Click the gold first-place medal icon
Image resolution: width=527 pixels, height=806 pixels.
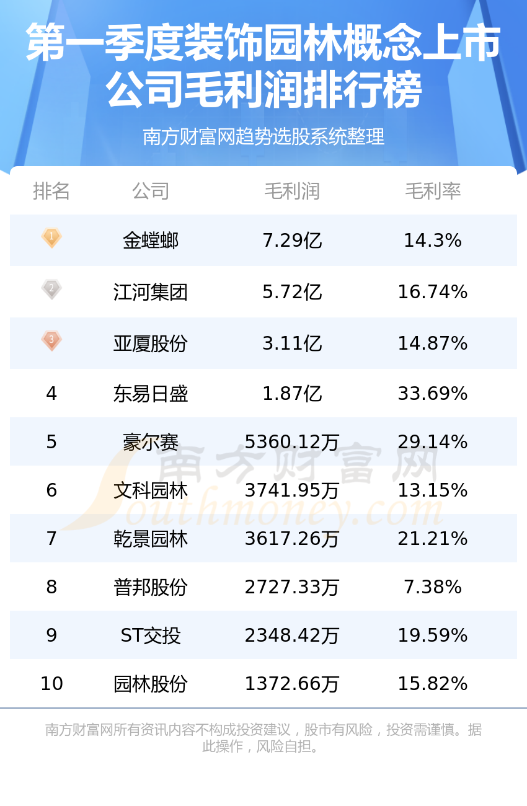[51, 237]
